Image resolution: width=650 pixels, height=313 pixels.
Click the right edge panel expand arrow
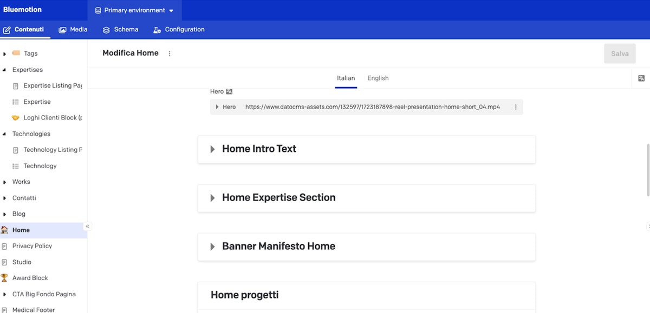648,226
